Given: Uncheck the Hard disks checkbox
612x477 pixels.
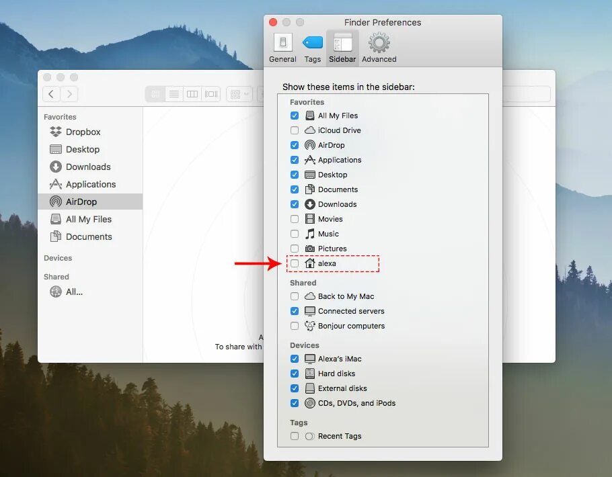Looking at the screenshot, I should [x=295, y=374].
